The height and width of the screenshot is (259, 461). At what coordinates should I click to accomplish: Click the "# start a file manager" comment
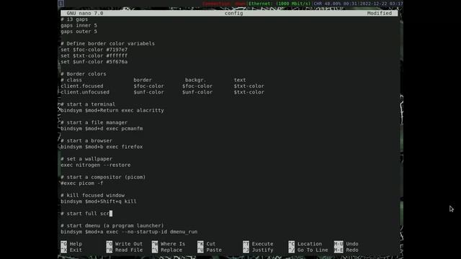94,123
